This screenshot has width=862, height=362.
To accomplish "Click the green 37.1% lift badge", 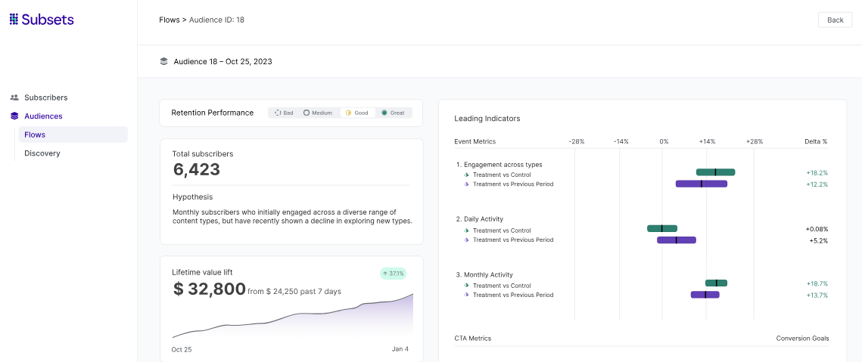I will (393, 274).
